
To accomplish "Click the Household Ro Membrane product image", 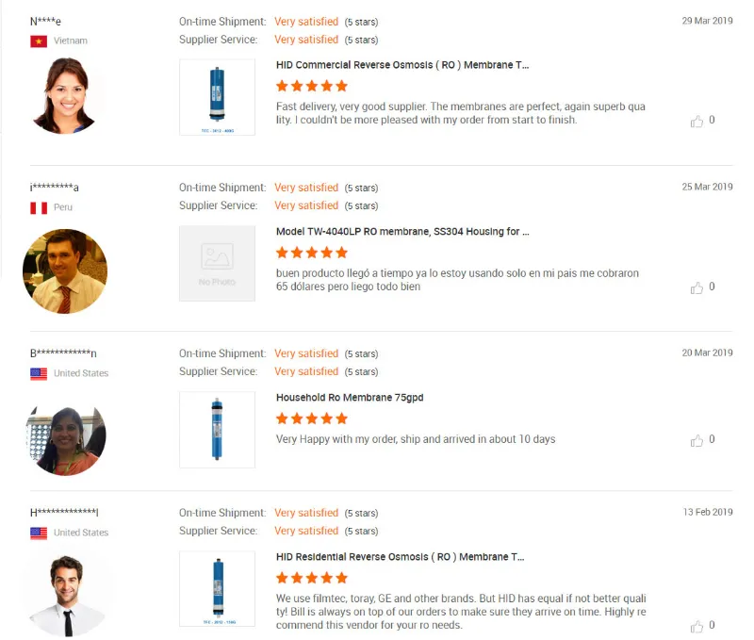I will [x=217, y=430].
